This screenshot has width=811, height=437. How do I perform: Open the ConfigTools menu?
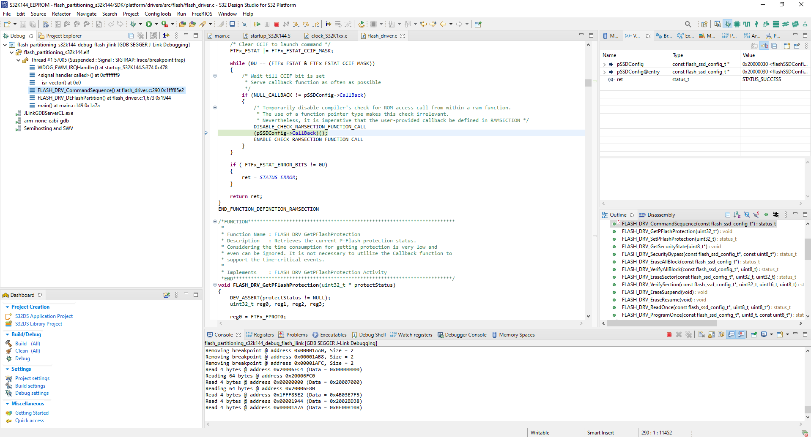158,14
